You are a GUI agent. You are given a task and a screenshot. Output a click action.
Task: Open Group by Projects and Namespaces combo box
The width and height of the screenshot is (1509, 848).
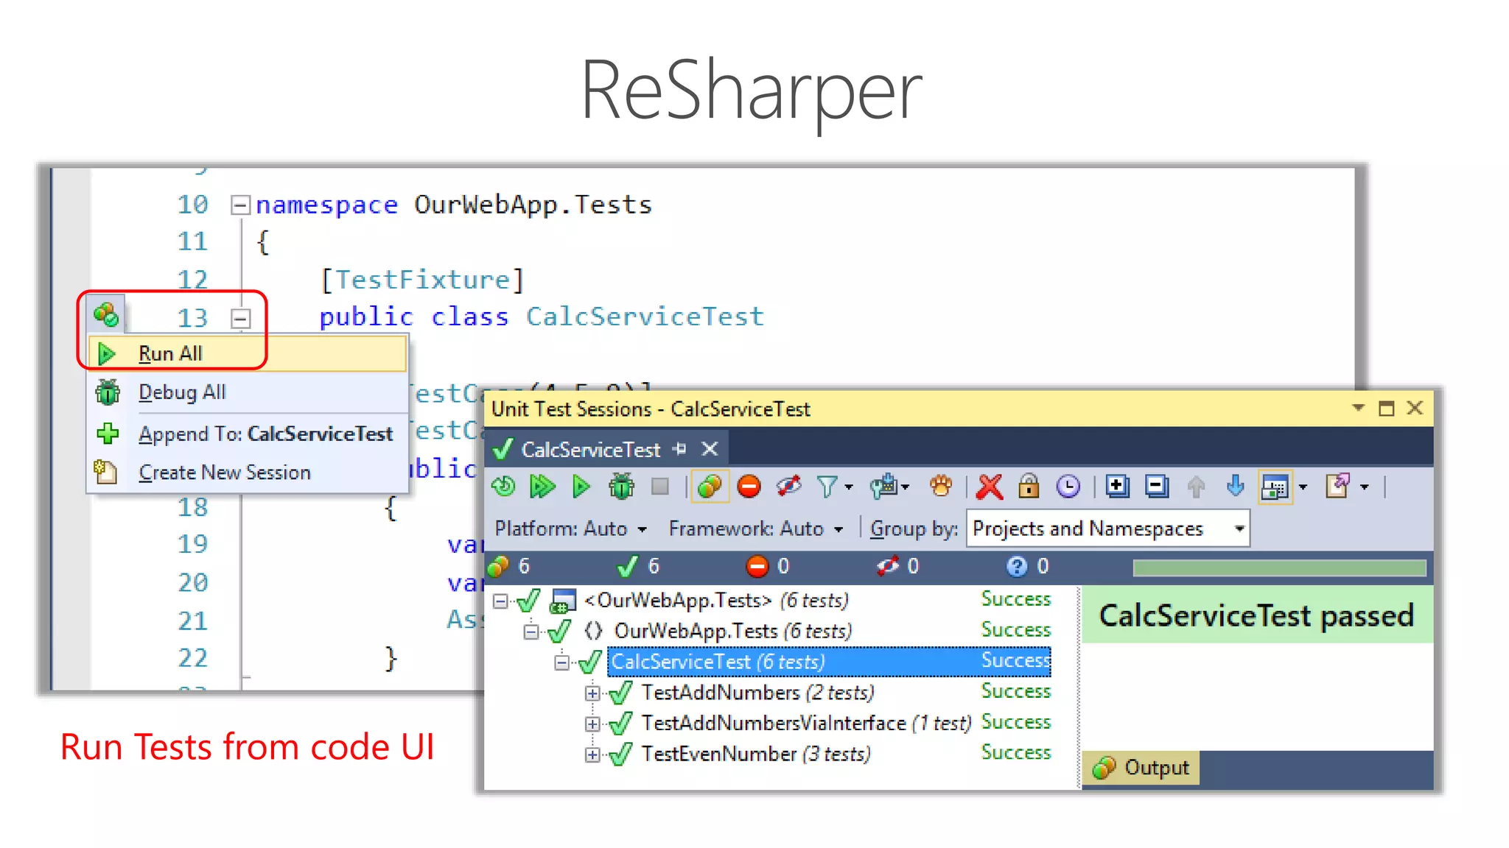point(1108,529)
